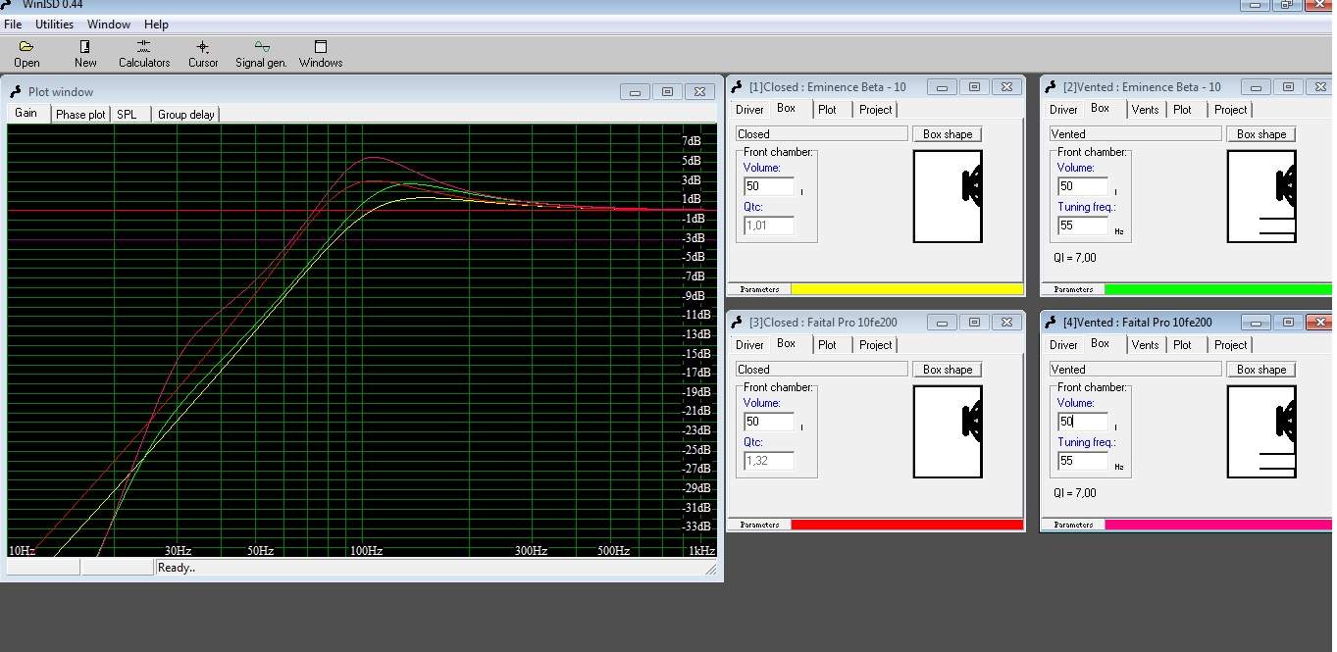Viewport: 1337px width, 652px height.
Task: Click Box shape button in Vented Faital Pro window
Action: click(x=1261, y=370)
